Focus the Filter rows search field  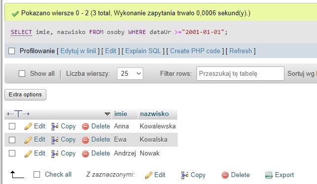[240, 74]
